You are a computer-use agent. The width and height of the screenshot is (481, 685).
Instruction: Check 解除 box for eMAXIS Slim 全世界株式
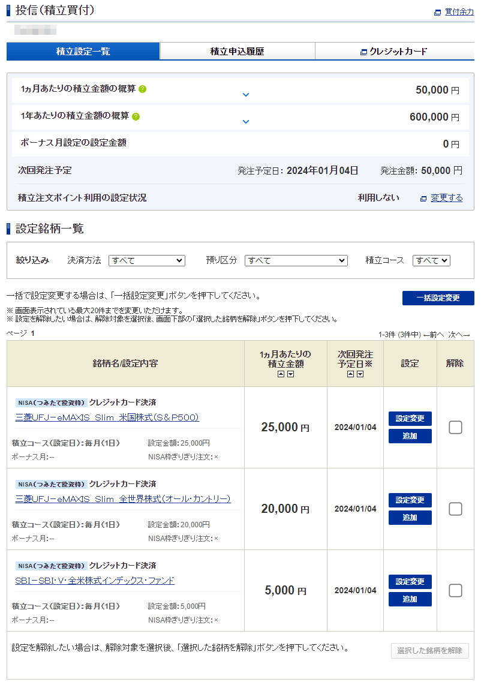pyautogui.click(x=455, y=509)
